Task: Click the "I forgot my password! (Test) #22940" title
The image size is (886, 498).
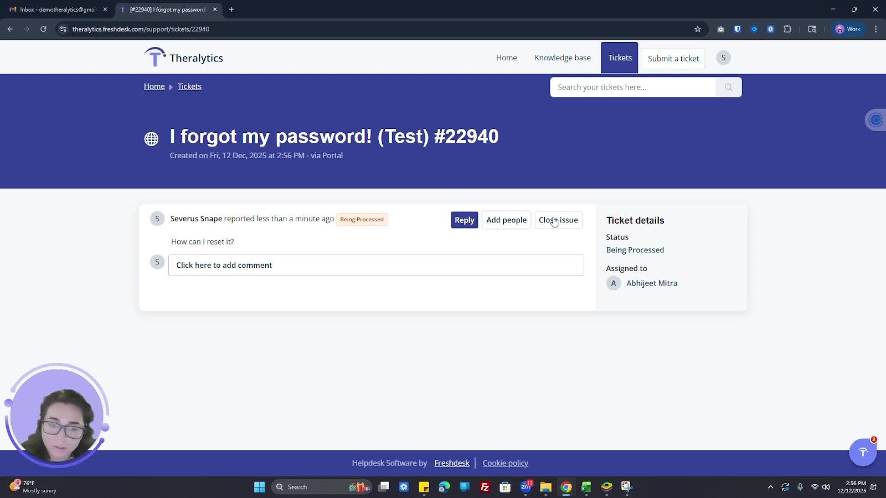Action: pos(334,136)
